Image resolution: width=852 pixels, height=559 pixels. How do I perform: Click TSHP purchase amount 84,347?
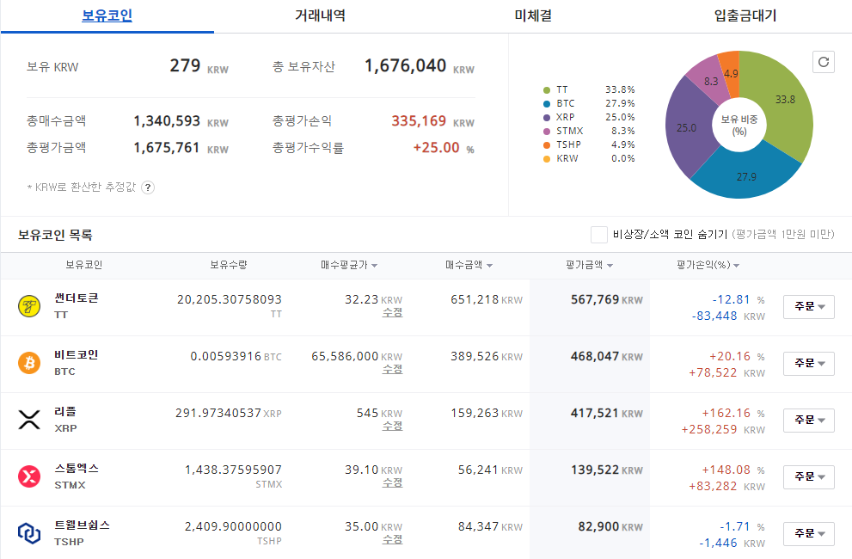point(478,526)
